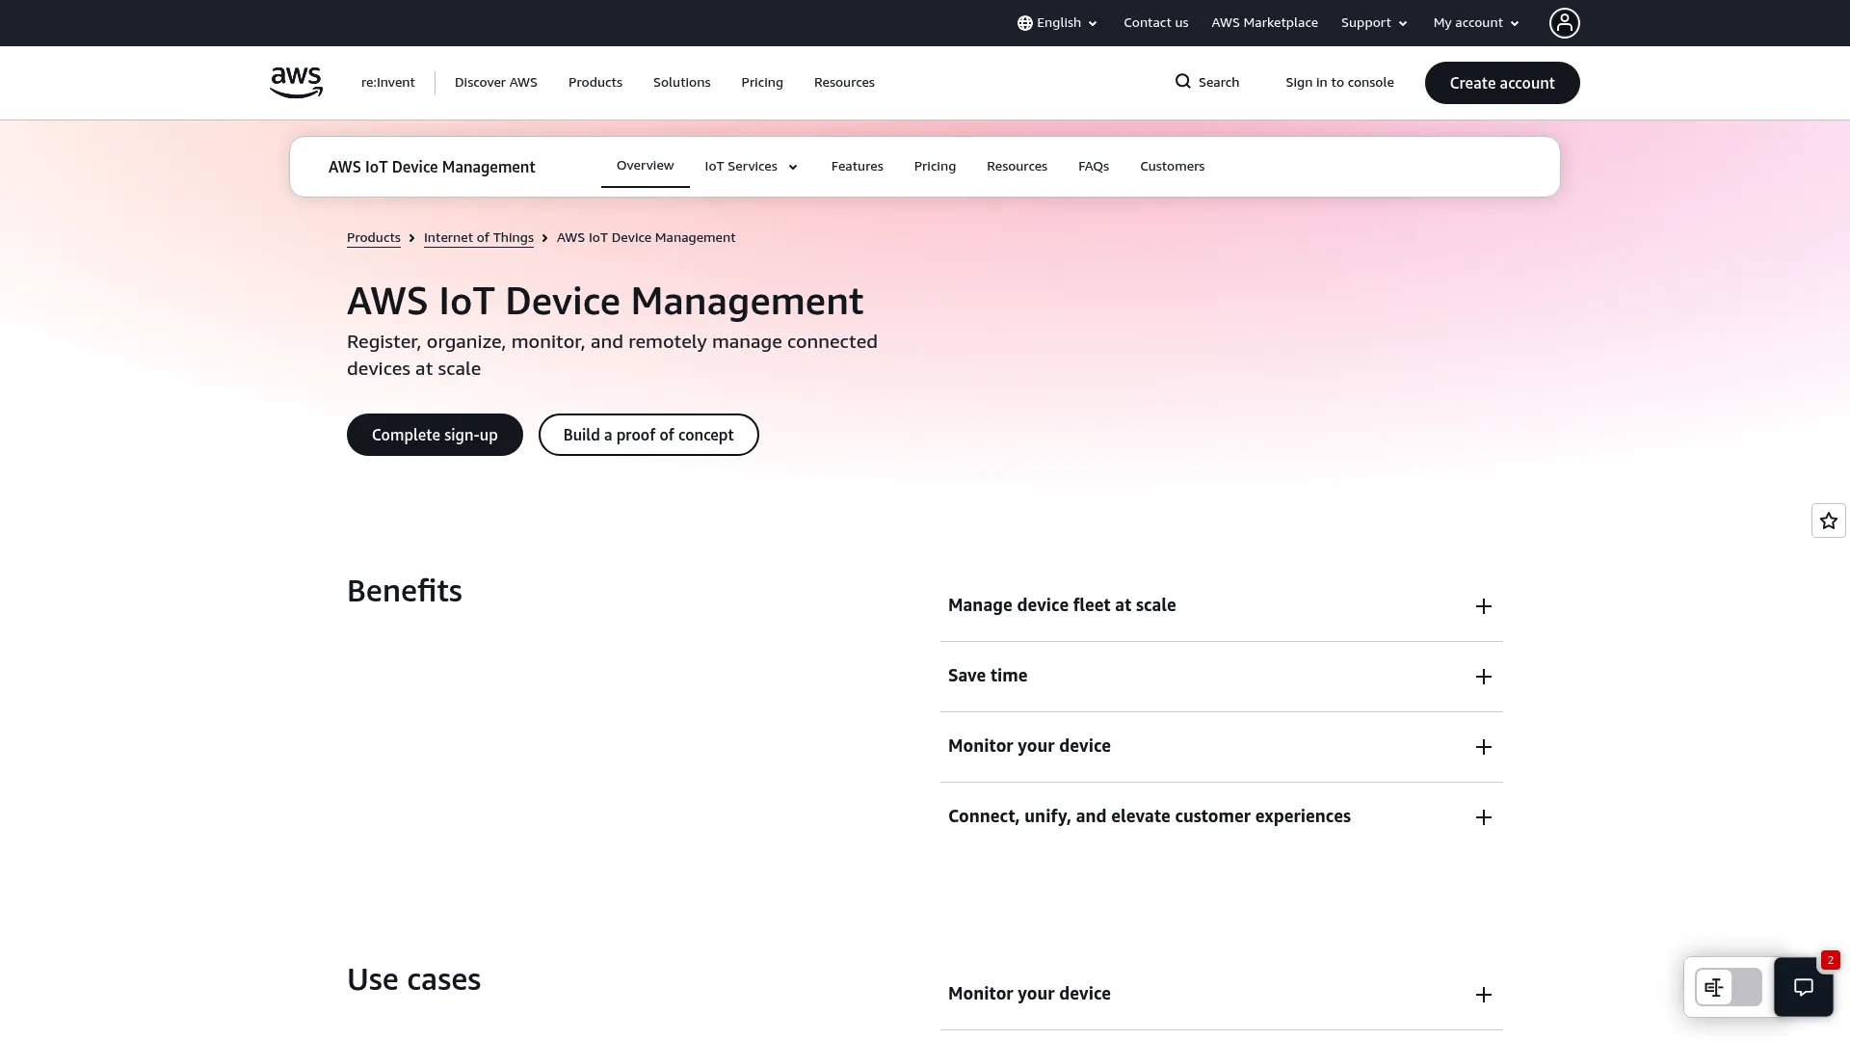Open the user profile avatar icon
The height and width of the screenshot is (1041, 1850).
pos(1564,23)
